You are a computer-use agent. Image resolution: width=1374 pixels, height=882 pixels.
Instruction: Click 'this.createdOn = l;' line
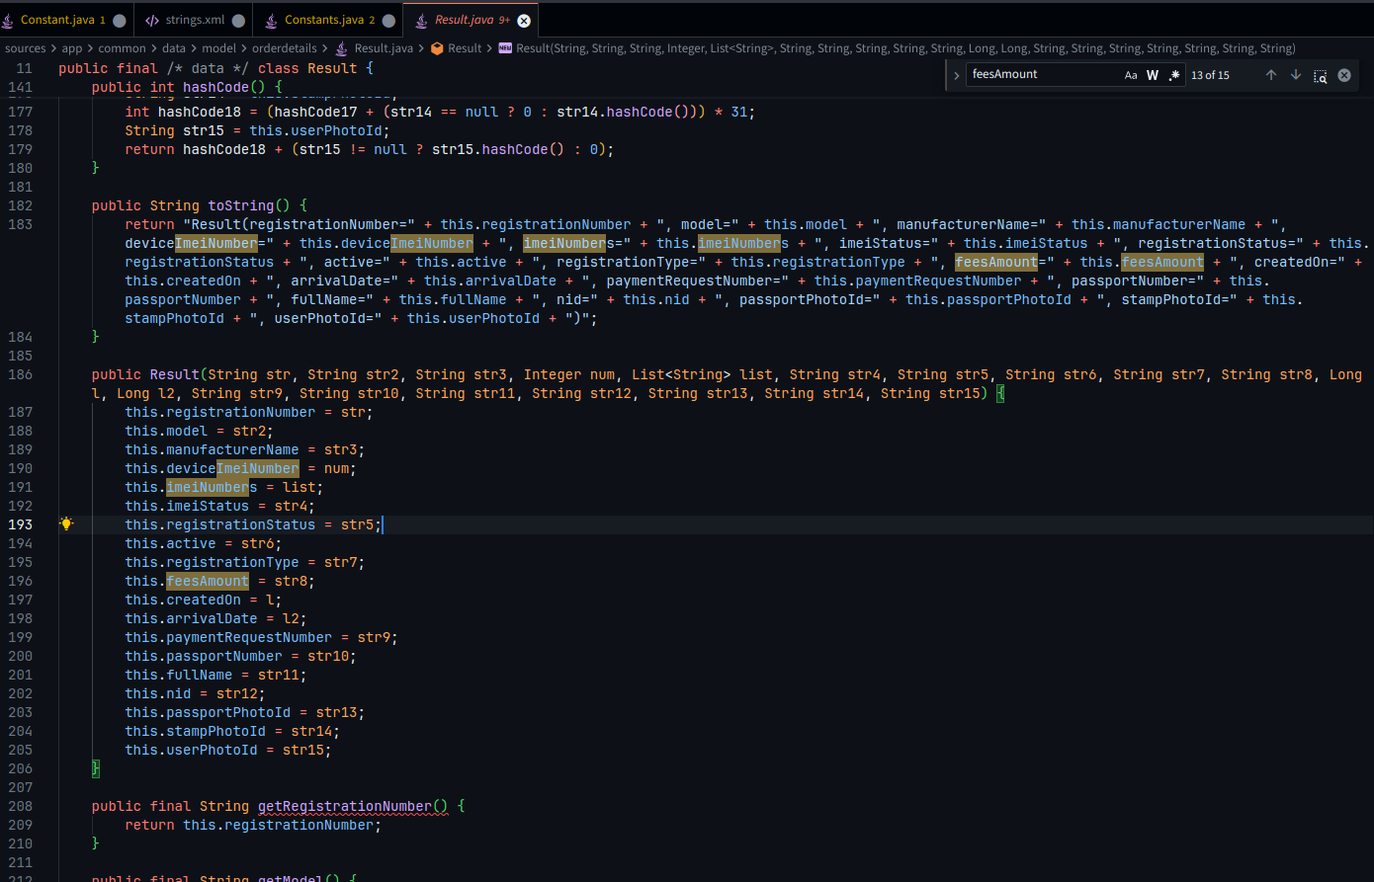[203, 600]
